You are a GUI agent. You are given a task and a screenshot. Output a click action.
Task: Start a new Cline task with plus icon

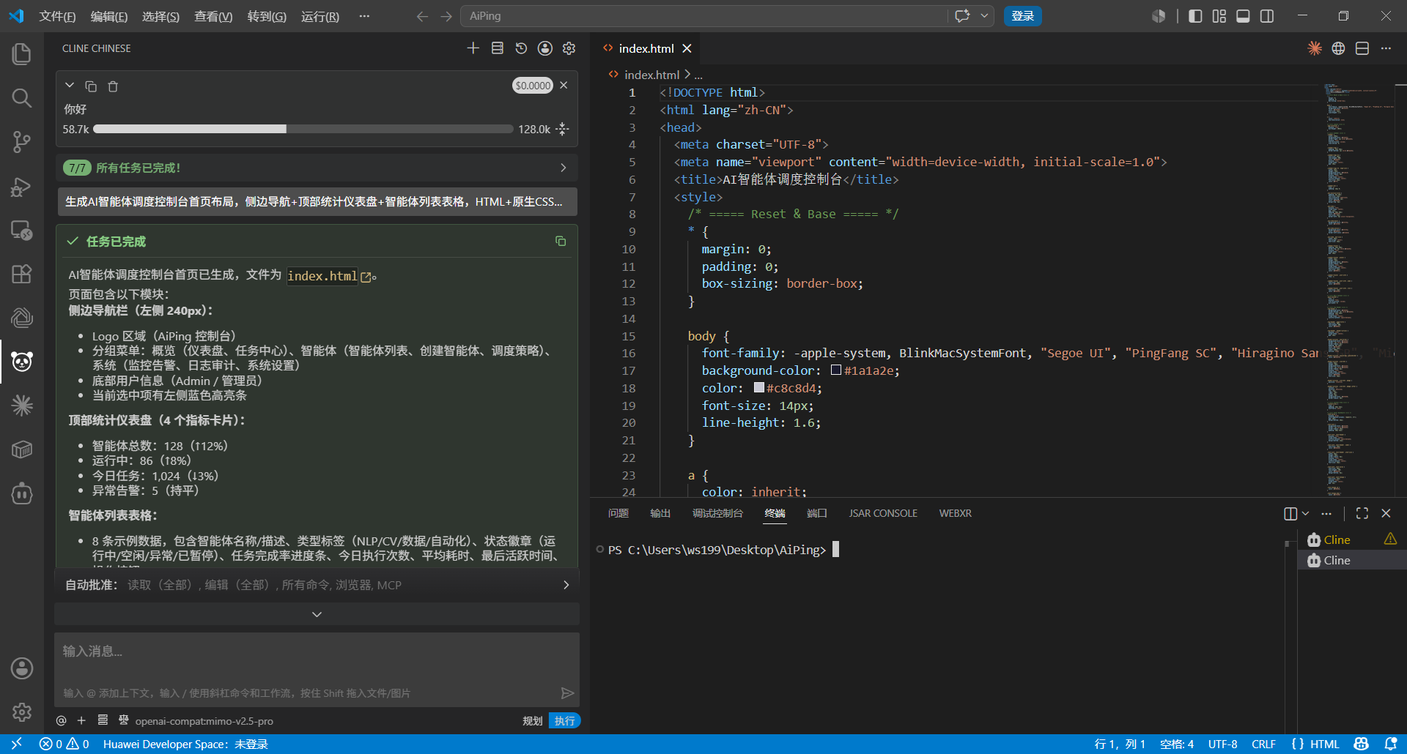[x=473, y=48]
